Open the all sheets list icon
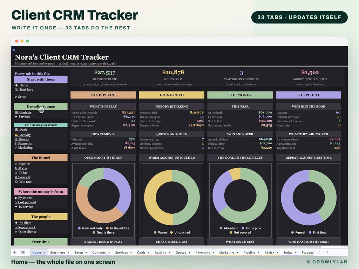359x269 pixels. [x=23, y=252]
